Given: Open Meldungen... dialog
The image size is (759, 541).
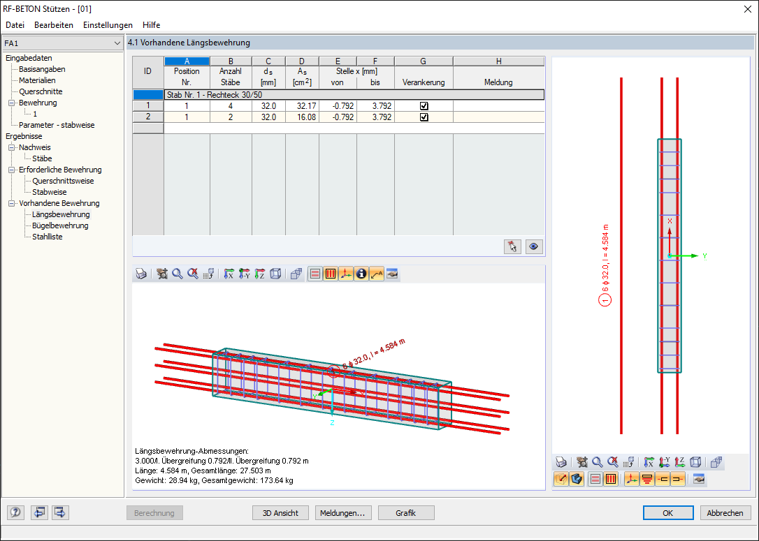Looking at the screenshot, I should [342, 513].
